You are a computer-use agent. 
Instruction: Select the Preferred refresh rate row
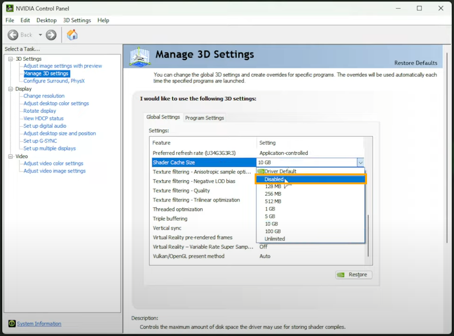257,153
